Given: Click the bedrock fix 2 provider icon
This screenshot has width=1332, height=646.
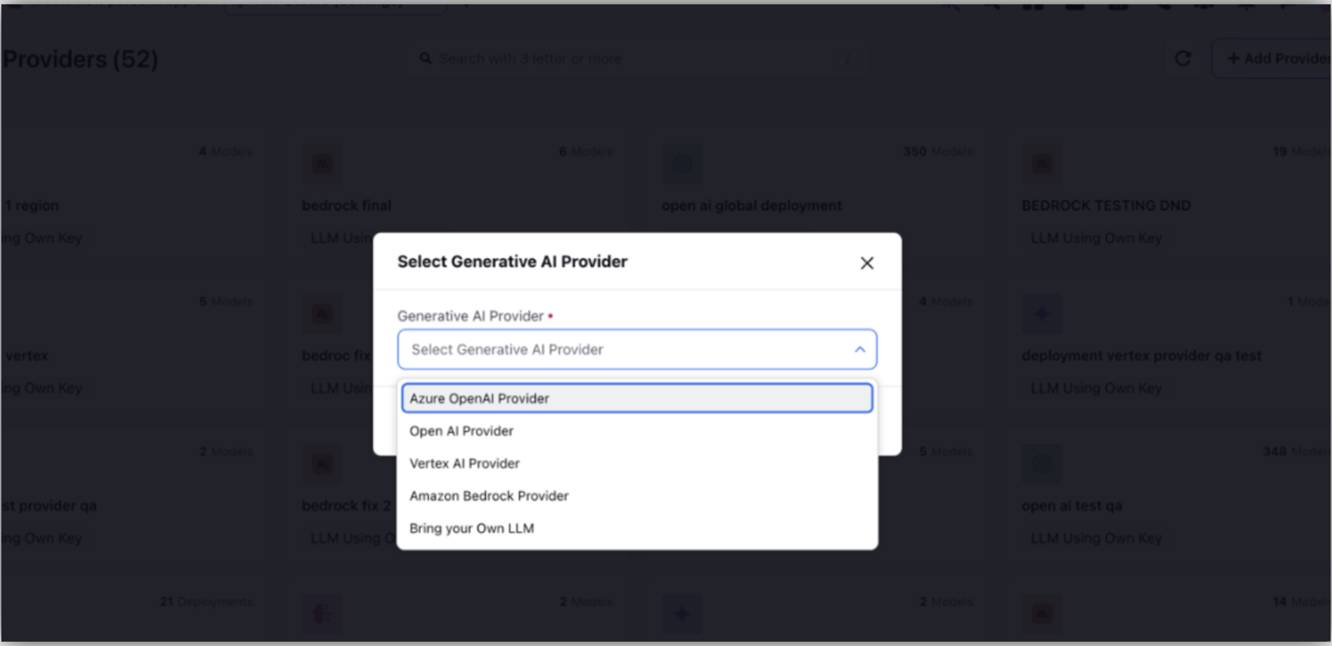Looking at the screenshot, I should (322, 464).
